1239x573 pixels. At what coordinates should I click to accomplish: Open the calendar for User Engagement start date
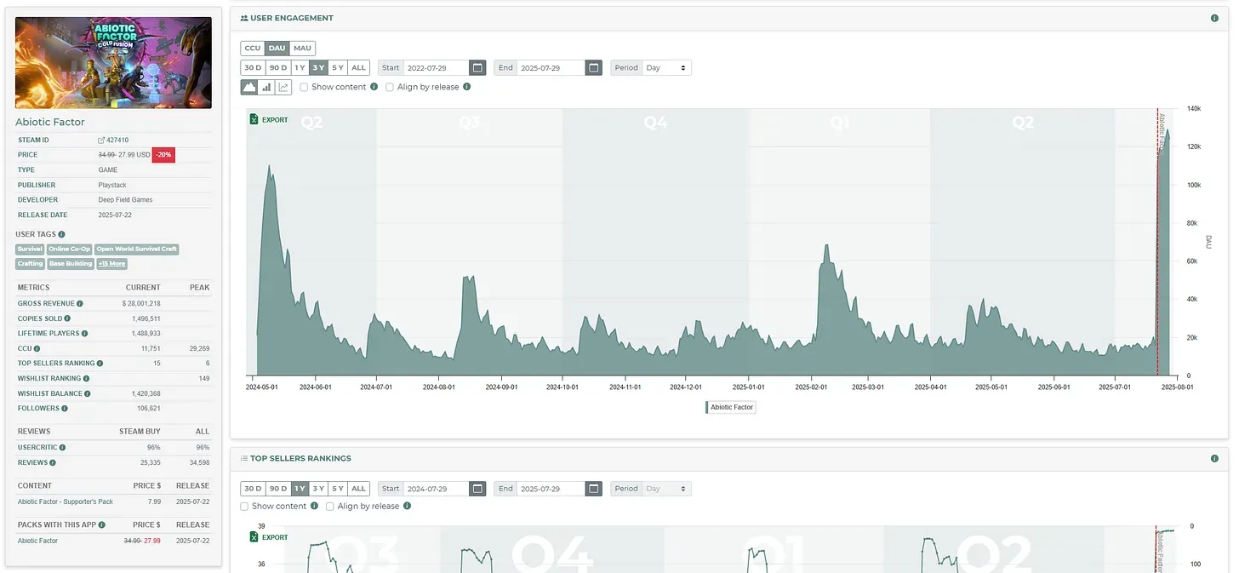point(477,67)
